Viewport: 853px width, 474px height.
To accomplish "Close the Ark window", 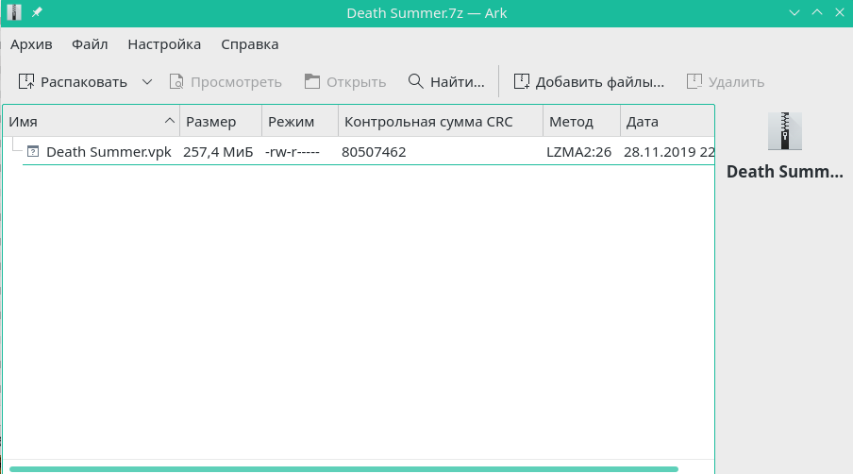I will tap(840, 12).
